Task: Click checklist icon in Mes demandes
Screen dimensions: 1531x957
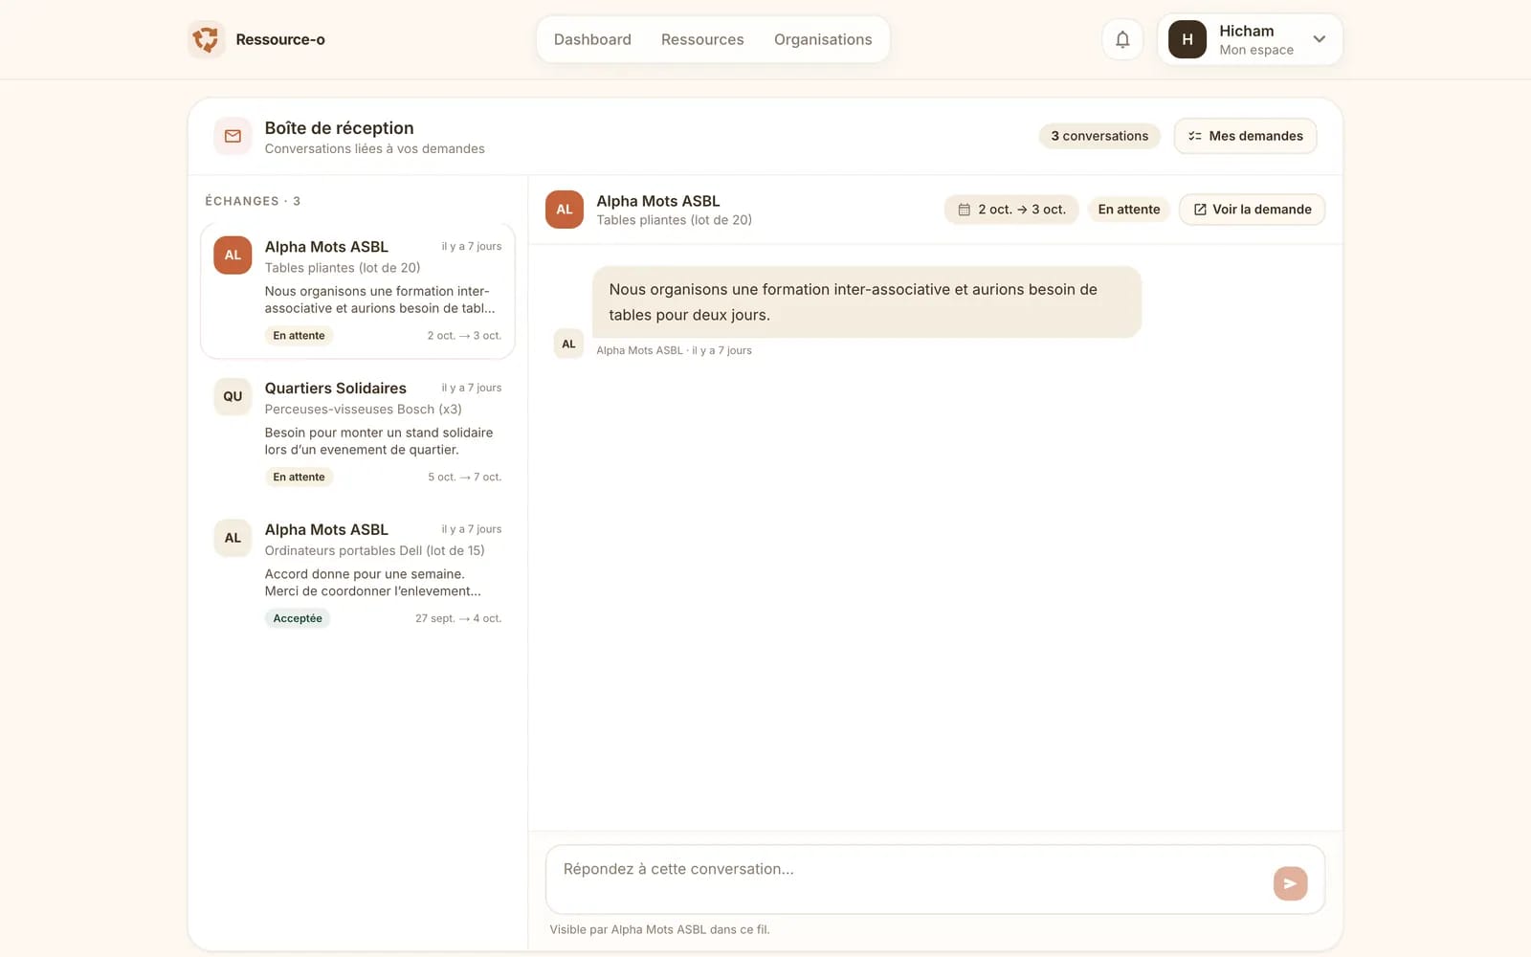Action: tap(1194, 136)
